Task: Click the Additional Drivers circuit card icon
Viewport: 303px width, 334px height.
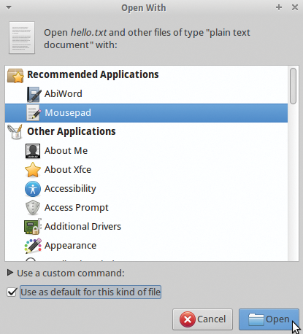Action: [33, 227]
